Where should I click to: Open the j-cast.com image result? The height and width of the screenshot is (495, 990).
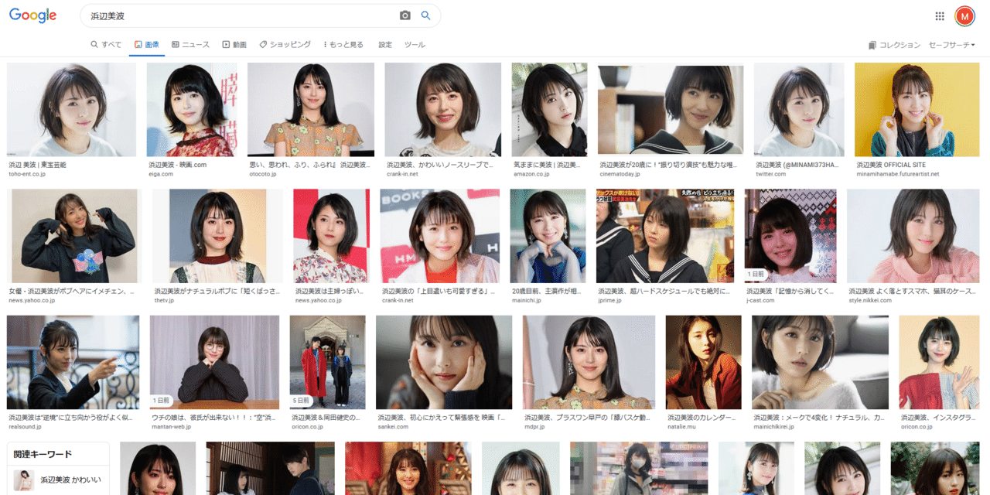coord(790,236)
